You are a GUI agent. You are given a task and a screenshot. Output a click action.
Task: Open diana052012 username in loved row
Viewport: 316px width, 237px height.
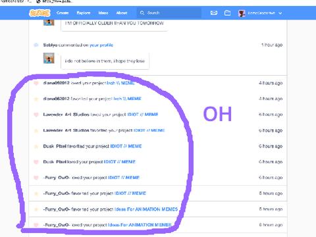[57, 83]
